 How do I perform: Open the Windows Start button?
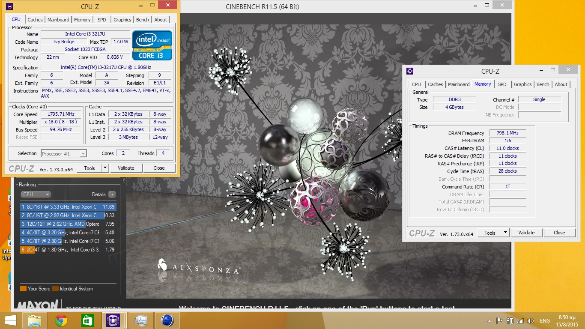click(x=10, y=320)
